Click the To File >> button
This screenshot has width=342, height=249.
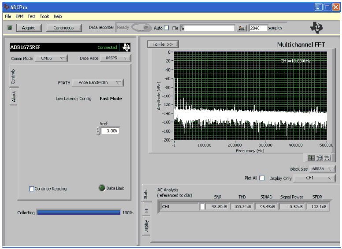[x=163, y=44]
